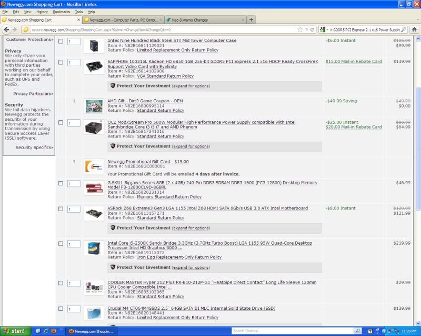421x336 pixels.
Task: Click the Intel Core i5 box image
Action: point(94,248)
